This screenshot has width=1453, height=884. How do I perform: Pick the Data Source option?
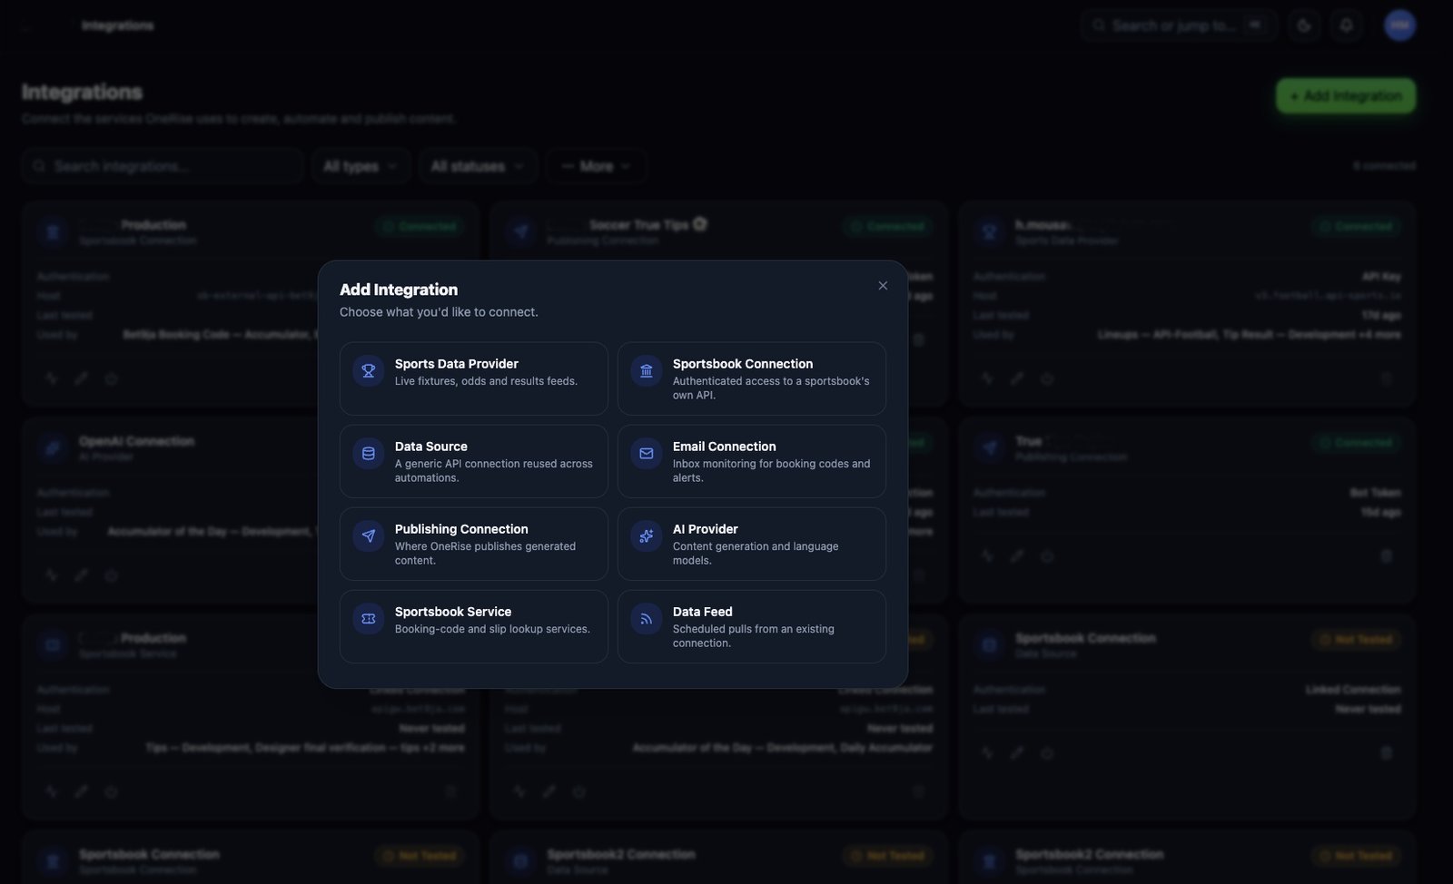pos(474,461)
